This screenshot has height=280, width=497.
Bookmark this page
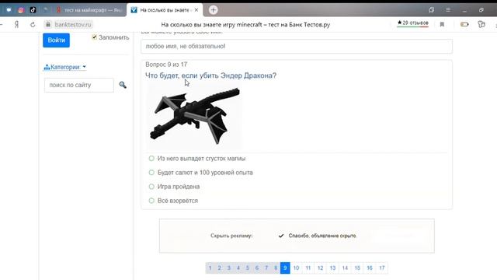point(442,24)
